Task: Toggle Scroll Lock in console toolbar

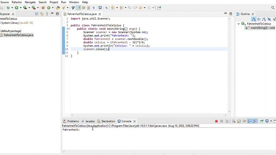Action: (239, 121)
